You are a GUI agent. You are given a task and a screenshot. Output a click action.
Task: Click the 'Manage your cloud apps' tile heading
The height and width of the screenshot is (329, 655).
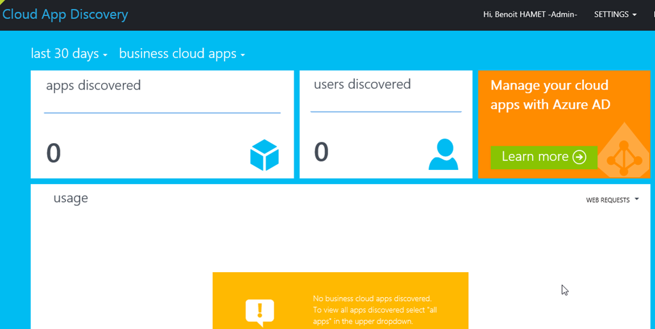pos(550,95)
